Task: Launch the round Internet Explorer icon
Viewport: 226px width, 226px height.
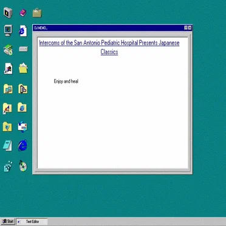Action: point(22,145)
